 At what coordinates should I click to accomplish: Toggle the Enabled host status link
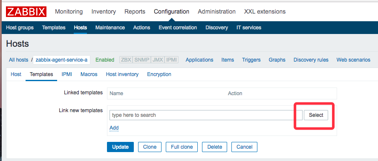coord(105,60)
